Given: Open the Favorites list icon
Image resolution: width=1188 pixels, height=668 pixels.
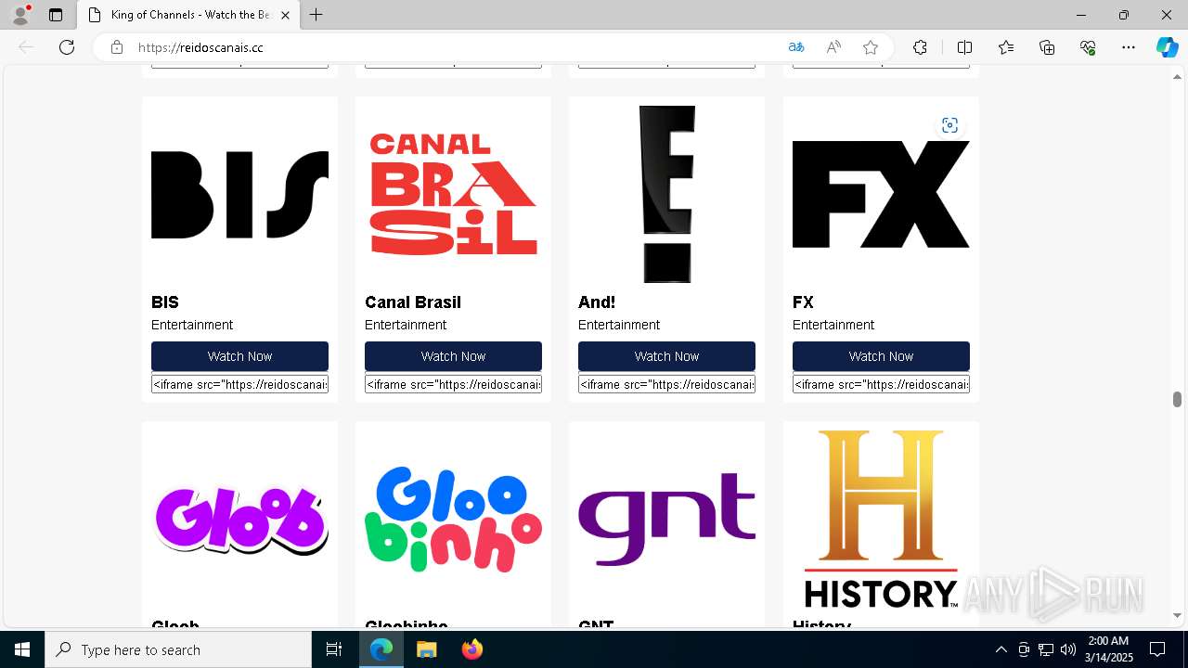Looking at the screenshot, I should coord(1006,47).
